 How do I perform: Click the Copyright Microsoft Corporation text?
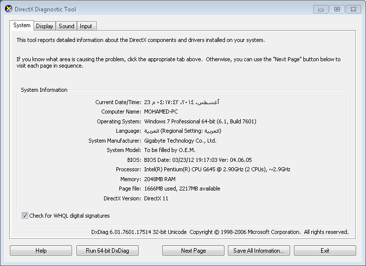tap(269, 232)
